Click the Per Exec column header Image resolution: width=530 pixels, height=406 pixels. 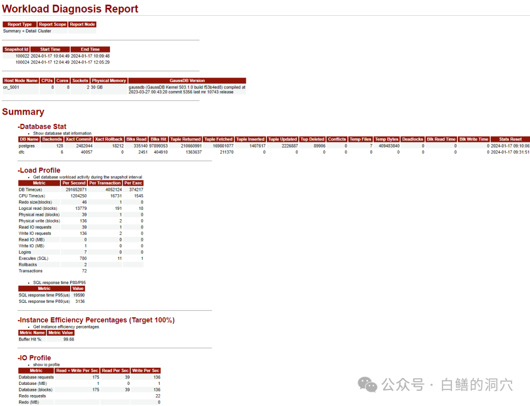coord(133,183)
